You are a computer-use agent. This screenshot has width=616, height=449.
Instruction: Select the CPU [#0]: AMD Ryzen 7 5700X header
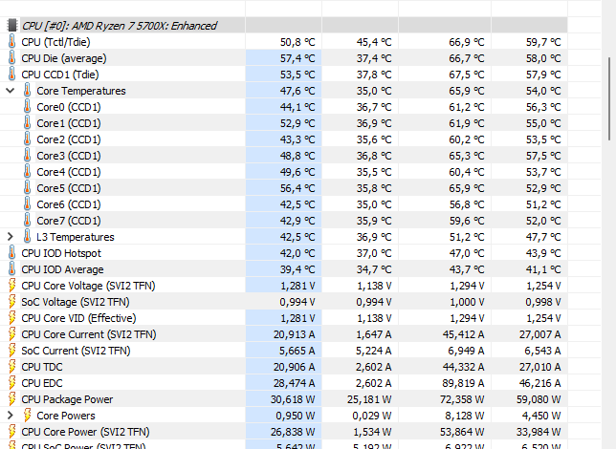click(119, 26)
